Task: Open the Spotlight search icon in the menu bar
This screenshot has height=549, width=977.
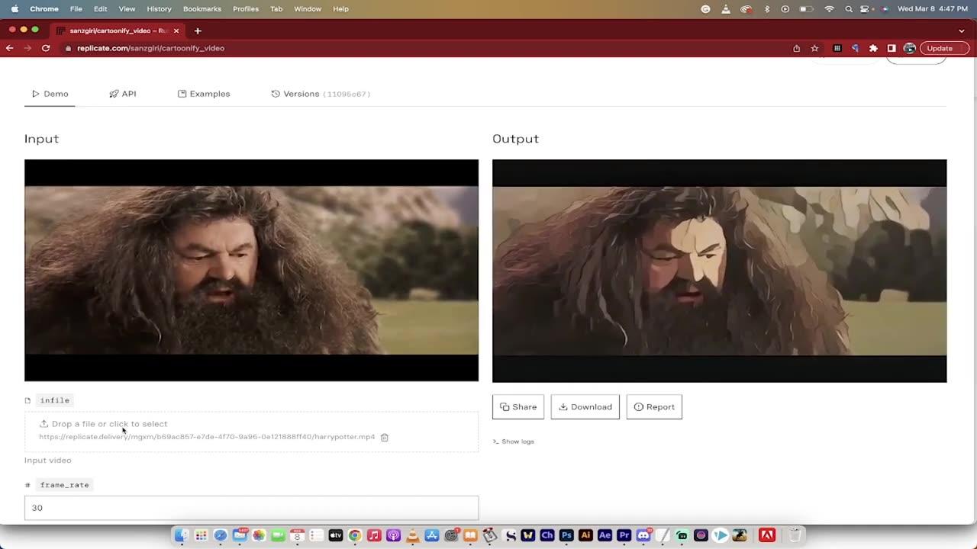Action: pyautogui.click(x=848, y=9)
